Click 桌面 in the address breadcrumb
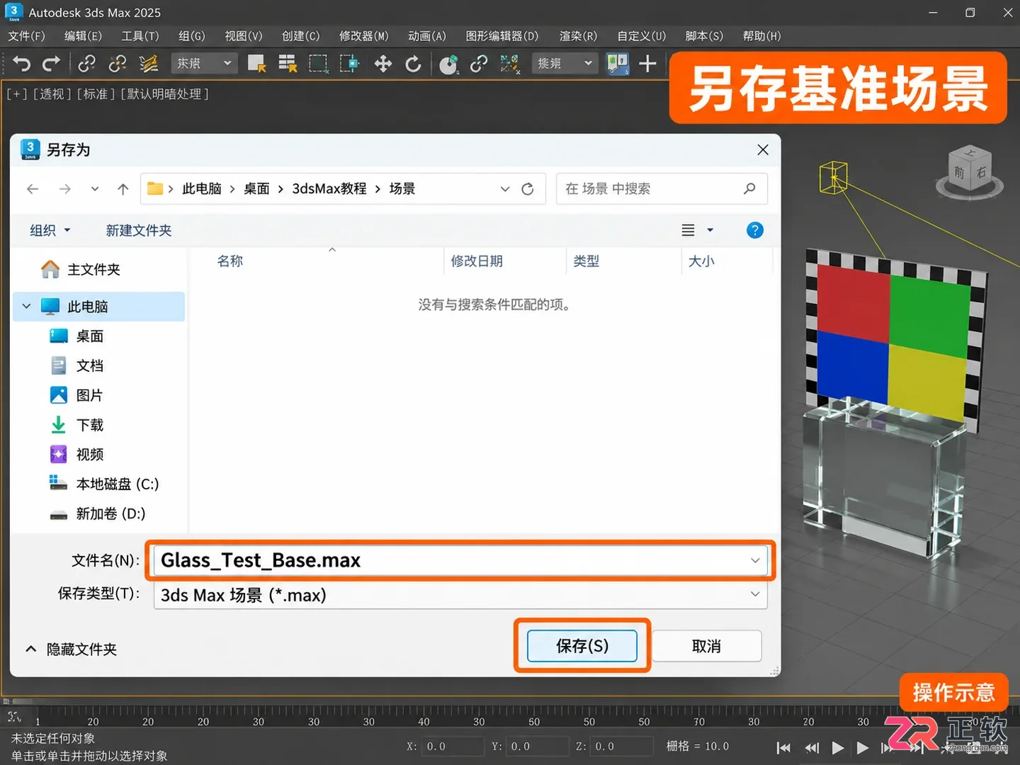 (x=256, y=189)
